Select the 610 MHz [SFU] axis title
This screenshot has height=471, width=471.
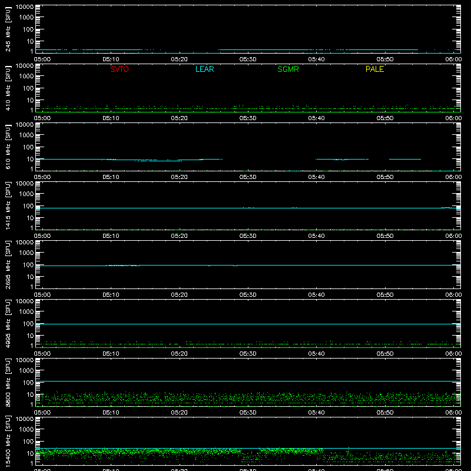8,147
